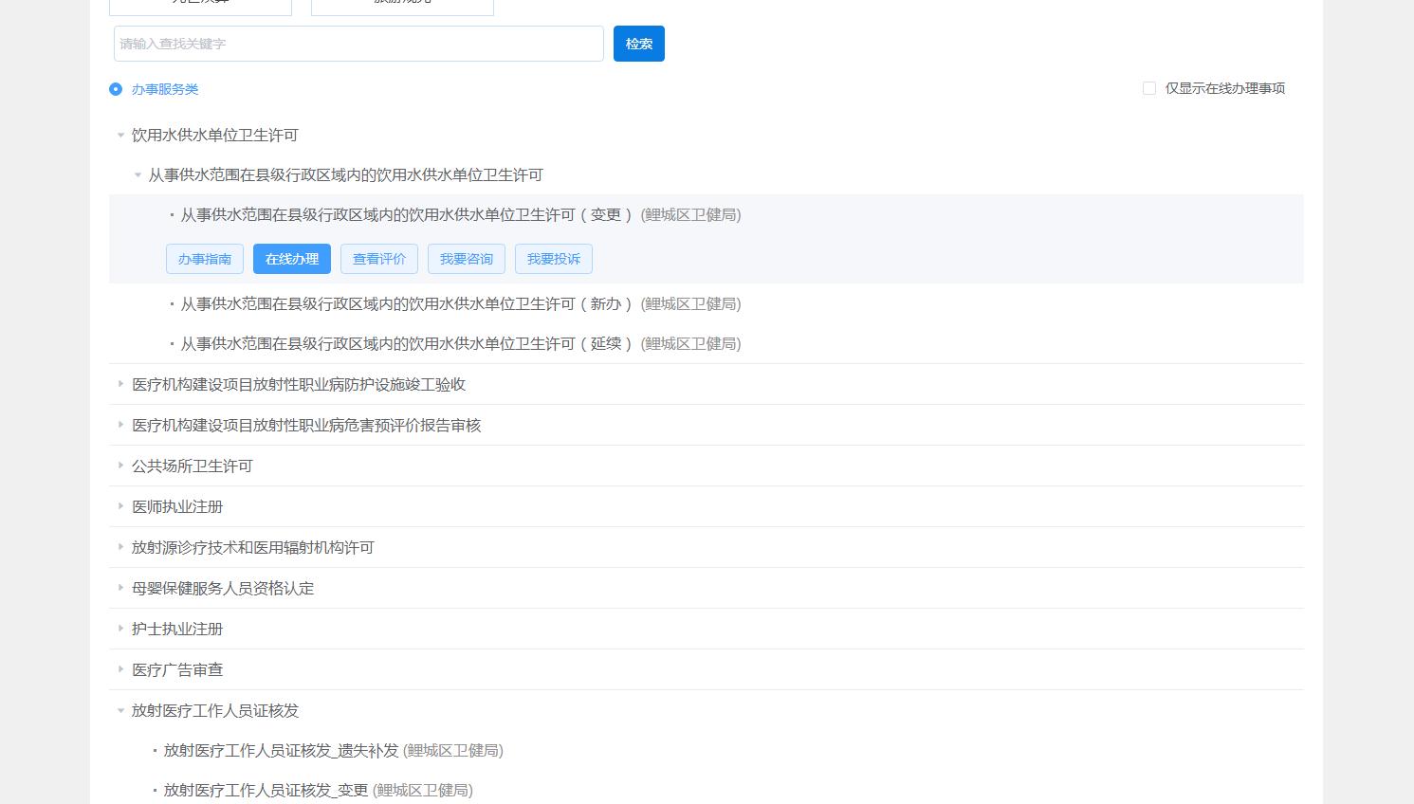Expand the 医师执业注册 section
The height and width of the screenshot is (804, 1414).
[121, 506]
